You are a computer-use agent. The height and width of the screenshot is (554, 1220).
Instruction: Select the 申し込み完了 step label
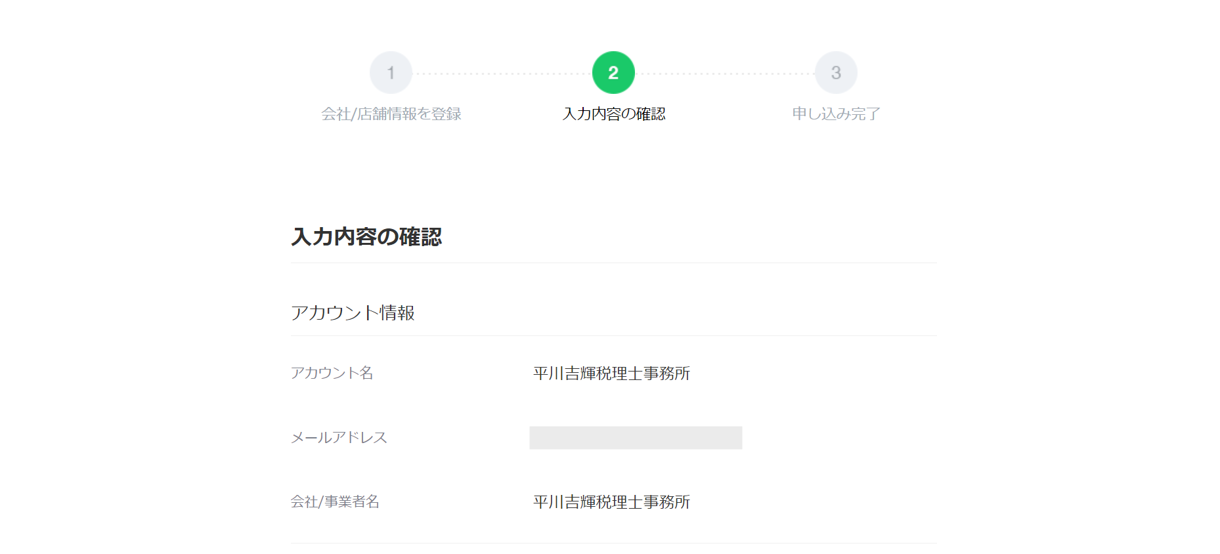835,114
